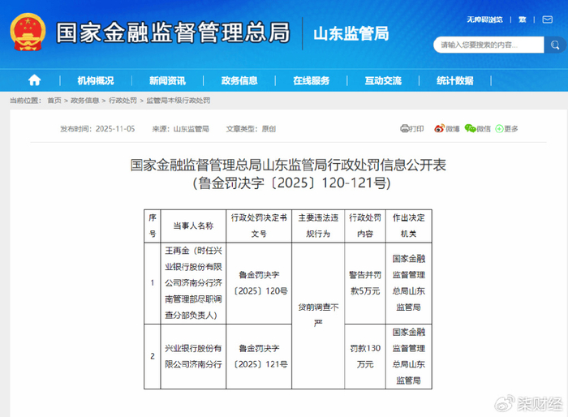Click the 行政处罚内容 column header
The image size is (568, 417).
click(365, 226)
